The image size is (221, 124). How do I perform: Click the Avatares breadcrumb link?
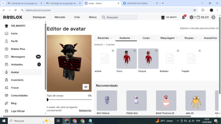[98, 44]
